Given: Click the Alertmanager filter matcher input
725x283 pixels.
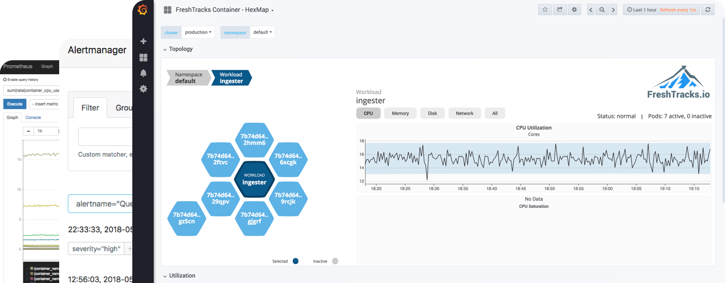Looking at the screenshot, I should tap(105, 137).
